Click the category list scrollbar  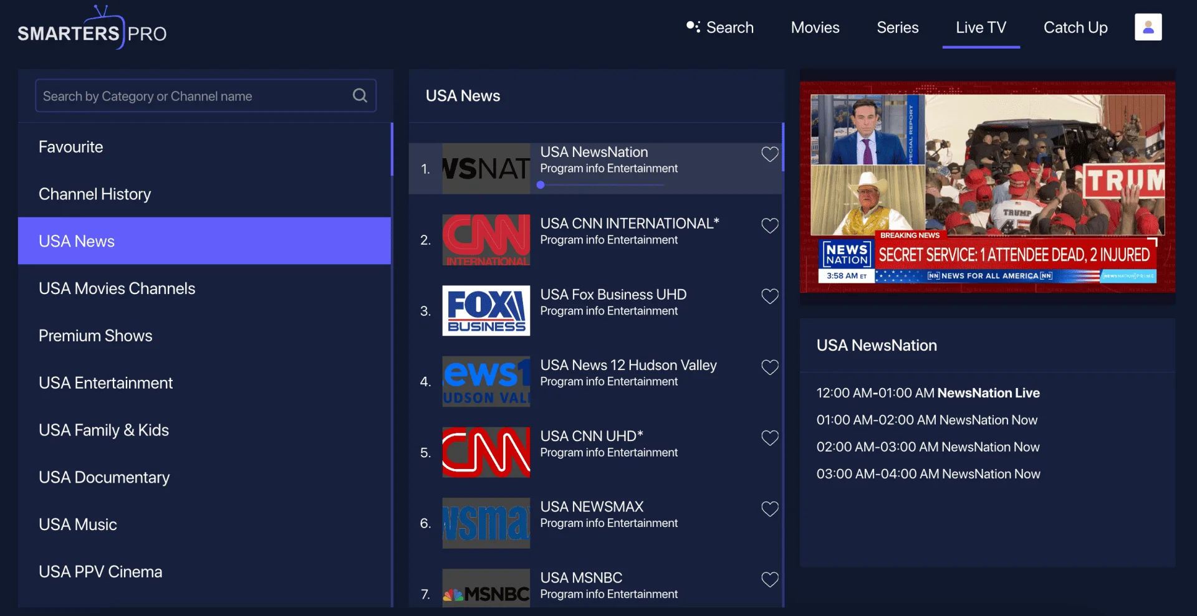[392, 149]
